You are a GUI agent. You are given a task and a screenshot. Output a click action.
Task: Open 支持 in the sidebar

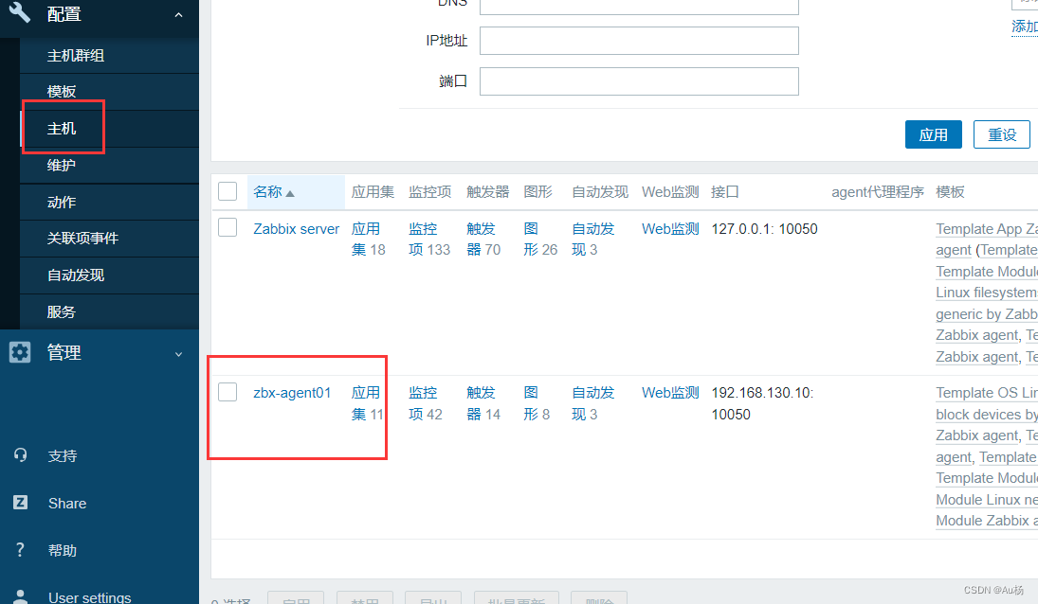pyautogui.click(x=63, y=456)
